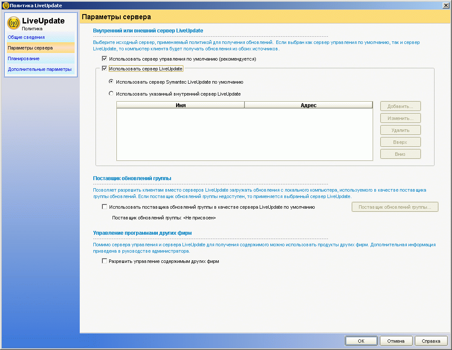Image resolution: width=452 pixels, height=350 pixels.
Task: Click the Адрес column header
Action: (308, 105)
